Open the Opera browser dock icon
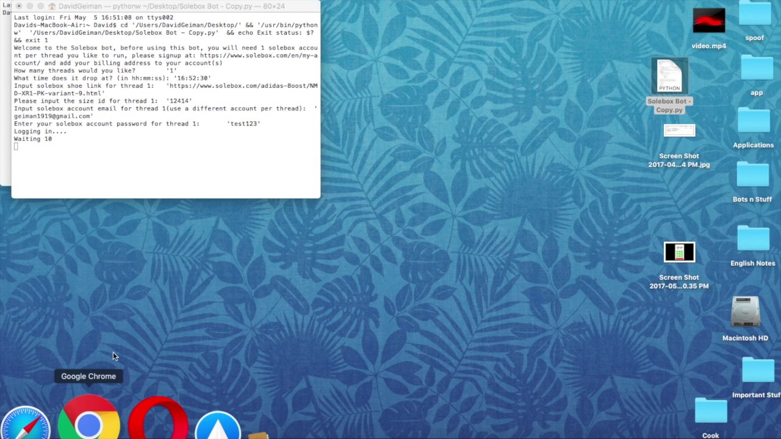The width and height of the screenshot is (781, 439). [x=158, y=419]
